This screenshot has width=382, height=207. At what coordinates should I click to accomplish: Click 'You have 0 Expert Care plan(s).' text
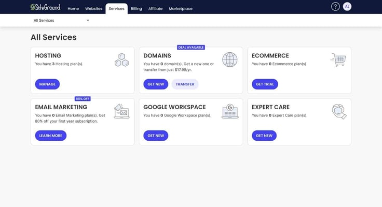pos(279,115)
